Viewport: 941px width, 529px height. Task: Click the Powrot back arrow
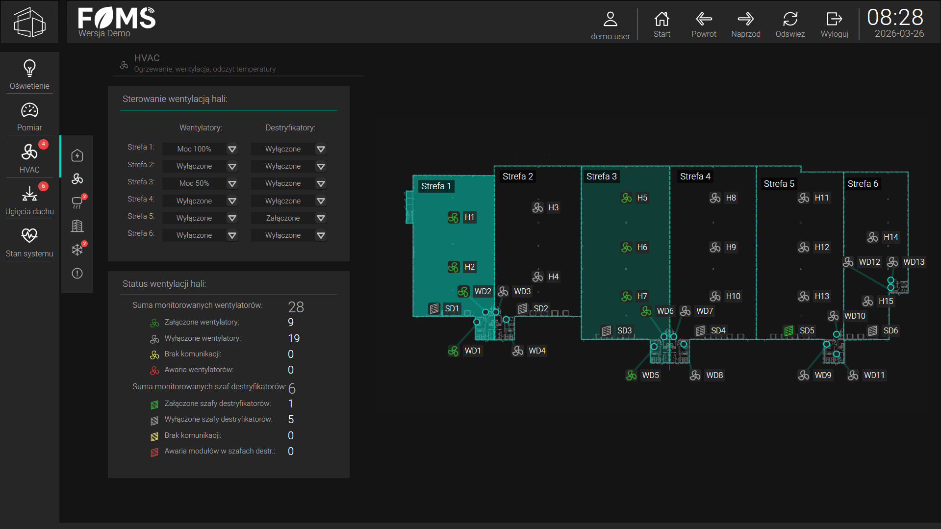click(x=704, y=25)
